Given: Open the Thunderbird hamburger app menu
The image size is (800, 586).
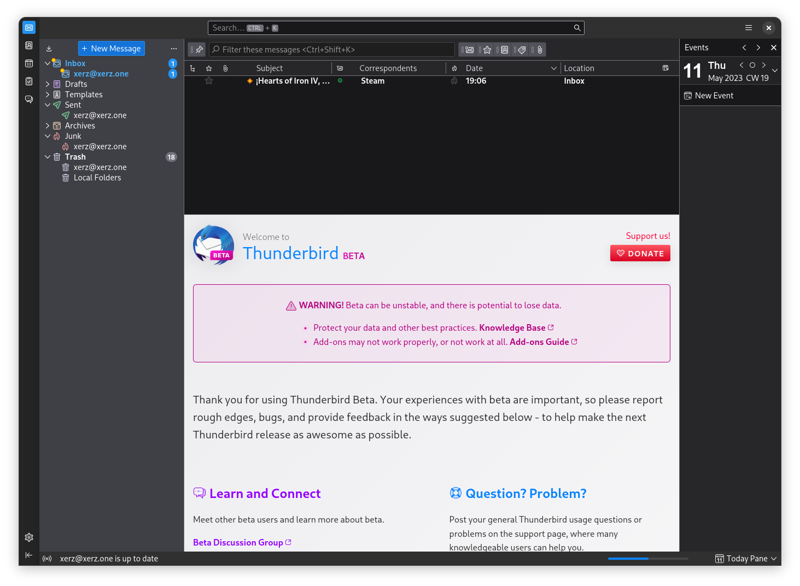Looking at the screenshot, I should pyautogui.click(x=748, y=28).
